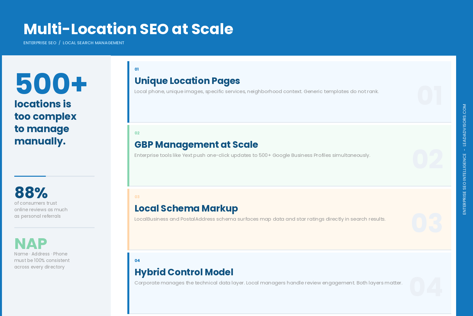Click the "02" badge on GBP Management card
This screenshot has height=316, width=473.
point(137,133)
